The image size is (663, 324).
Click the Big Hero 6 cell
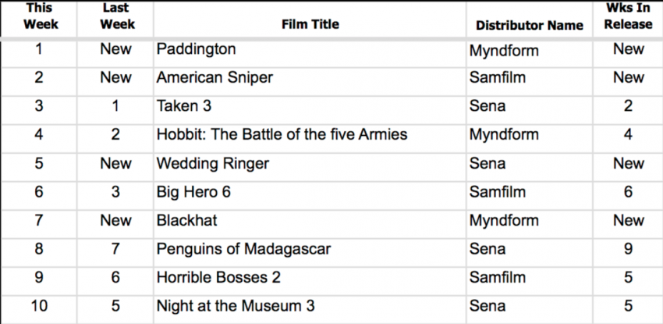pos(193,193)
